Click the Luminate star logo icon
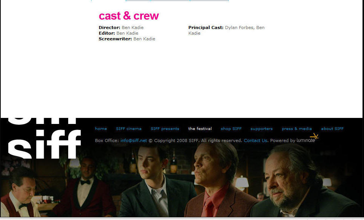364x220 pixels. click(314, 136)
